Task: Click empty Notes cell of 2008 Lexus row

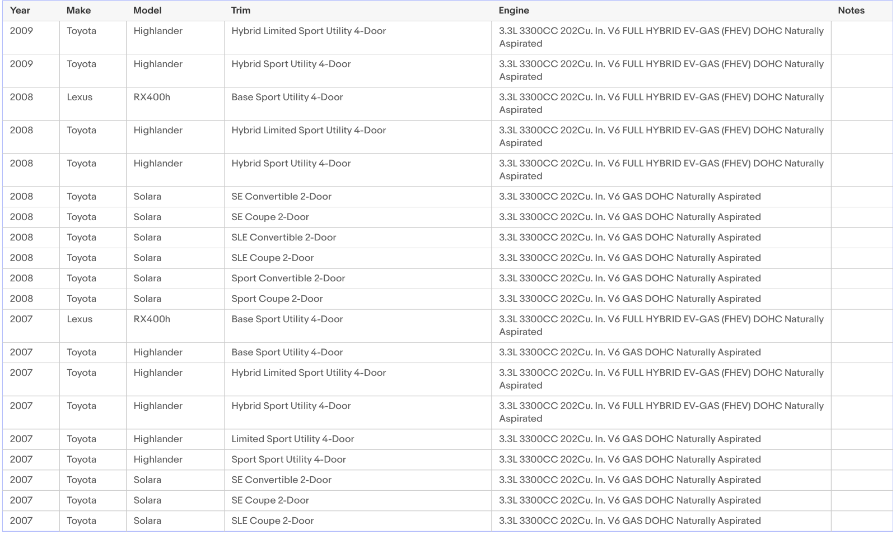Action: click(x=862, y=104)
